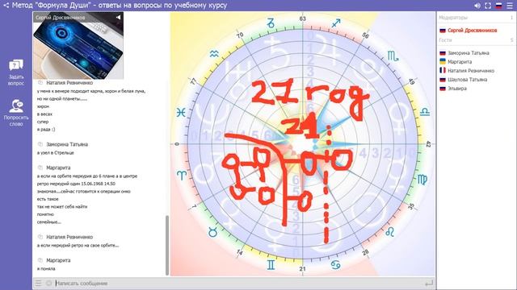The width and height of the screenshot is (517, 290).
Task: Click the Capricorn symbol on the chart
Action: pyautogui.click(x=271, y=23)
